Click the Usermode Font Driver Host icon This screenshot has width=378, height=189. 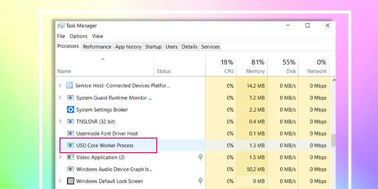[x=71, y=134]
